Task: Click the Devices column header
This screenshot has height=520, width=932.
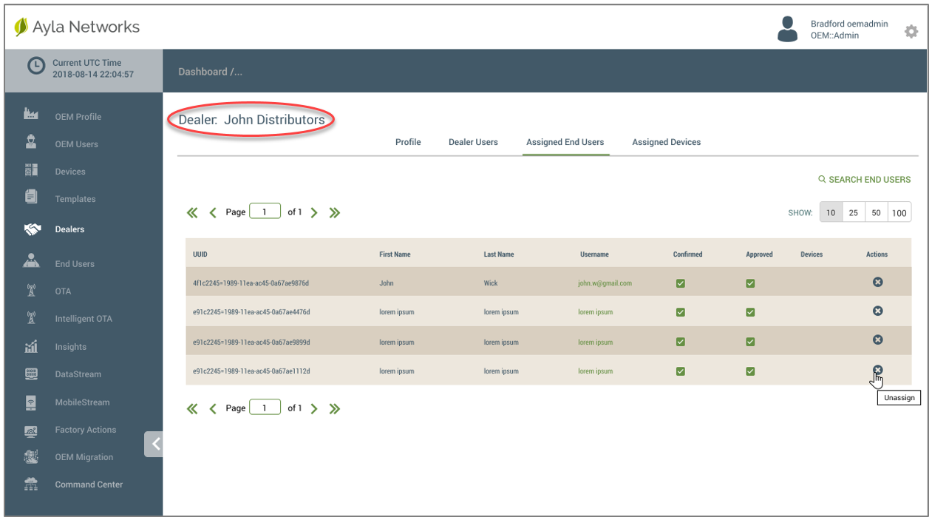Action: 812,254
